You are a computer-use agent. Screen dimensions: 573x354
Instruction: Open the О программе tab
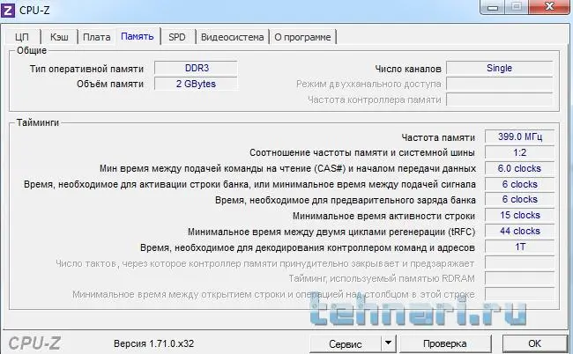click(x=302, y=37)
